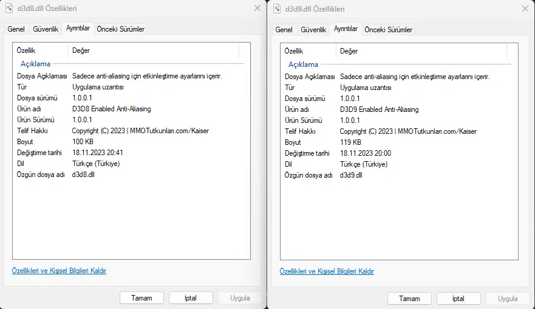Close the d3d8.dll Özellikleri window
This screenshot has width=535, height=309.
point(257,9)
